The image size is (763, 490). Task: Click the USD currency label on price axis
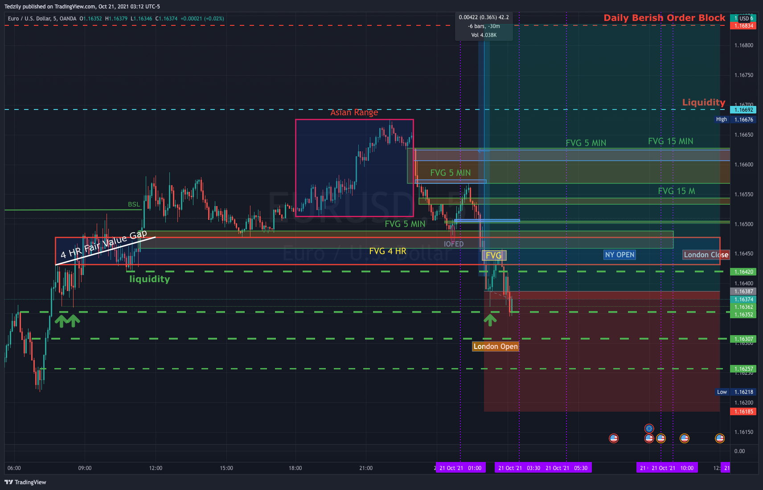click(x=744, y=18)
